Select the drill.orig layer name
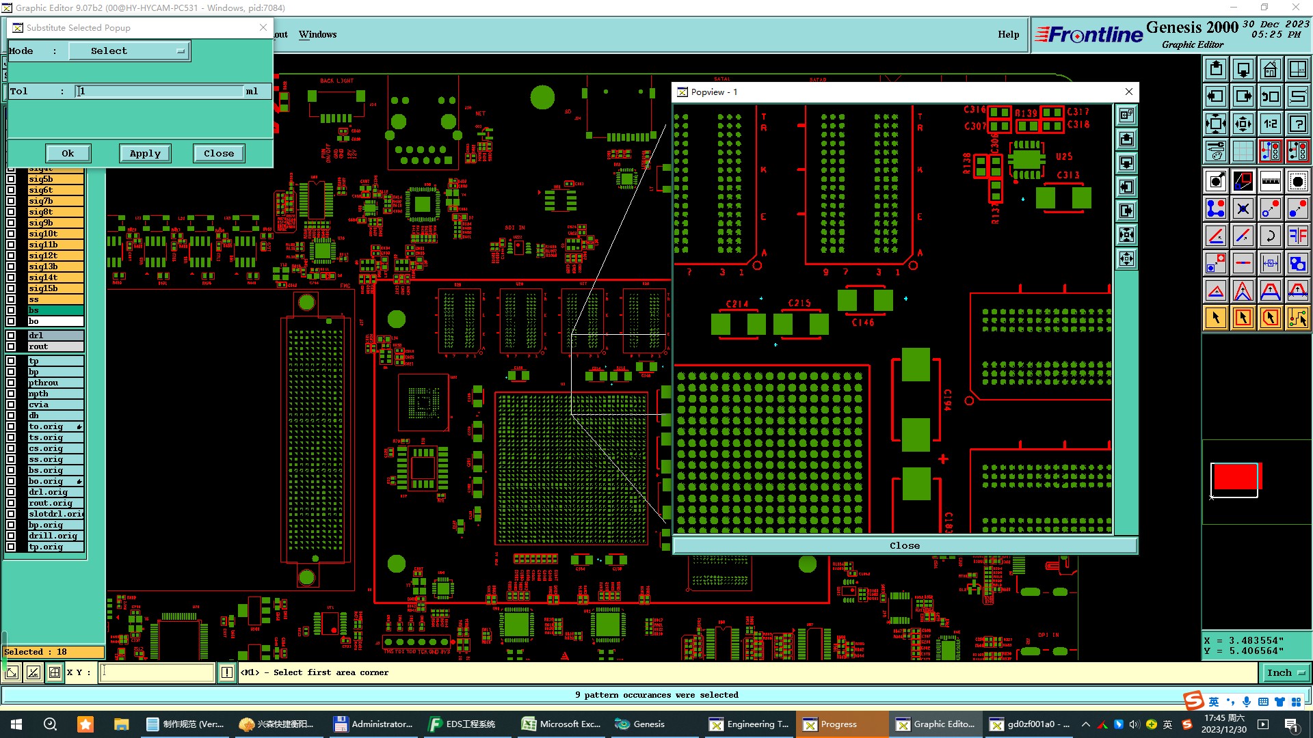Viewport: 1313px width, 738px height. pos(55,536)
